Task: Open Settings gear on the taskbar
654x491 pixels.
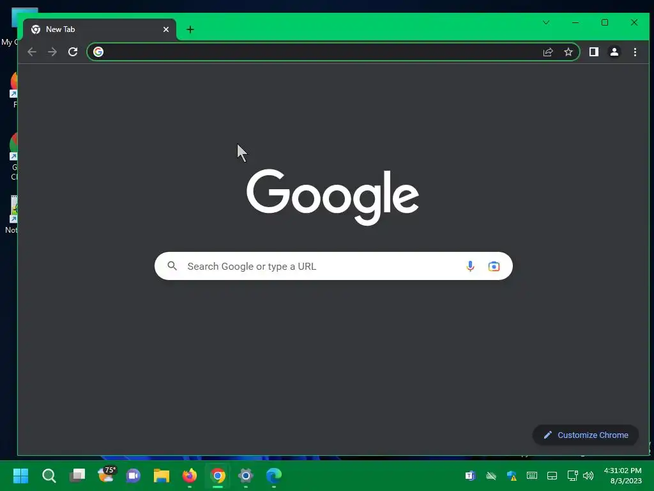Action: 246,475
